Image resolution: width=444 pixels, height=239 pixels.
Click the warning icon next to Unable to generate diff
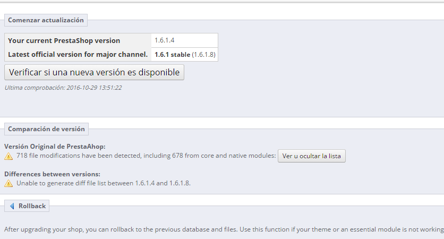8,183
